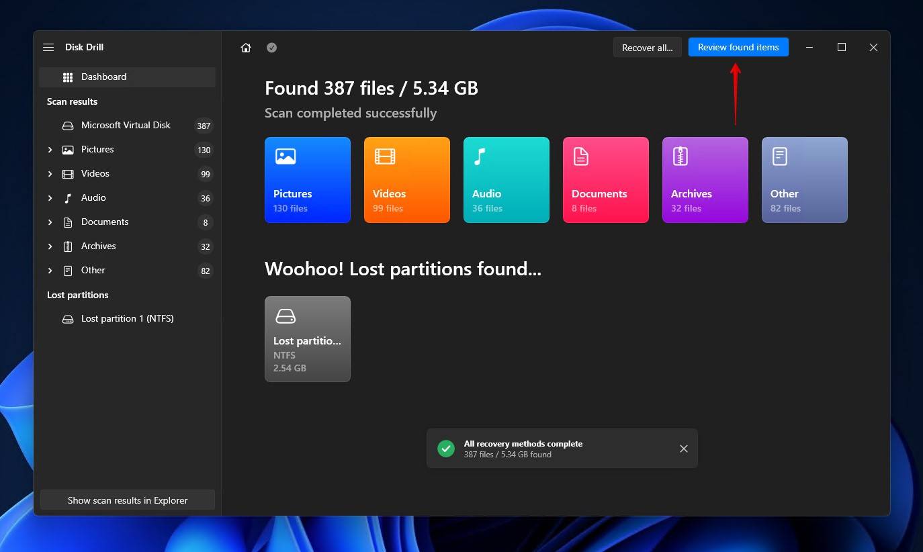Click the checkmark status icon in toolbar
Image resolution: width=923 pixels, height=552 pixels.
[271, 48]
